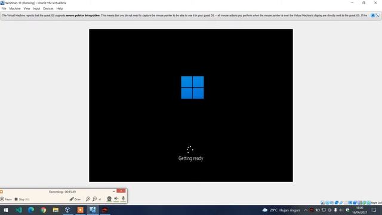Open the red app icon in taskbar

click(x=105, y=210)
